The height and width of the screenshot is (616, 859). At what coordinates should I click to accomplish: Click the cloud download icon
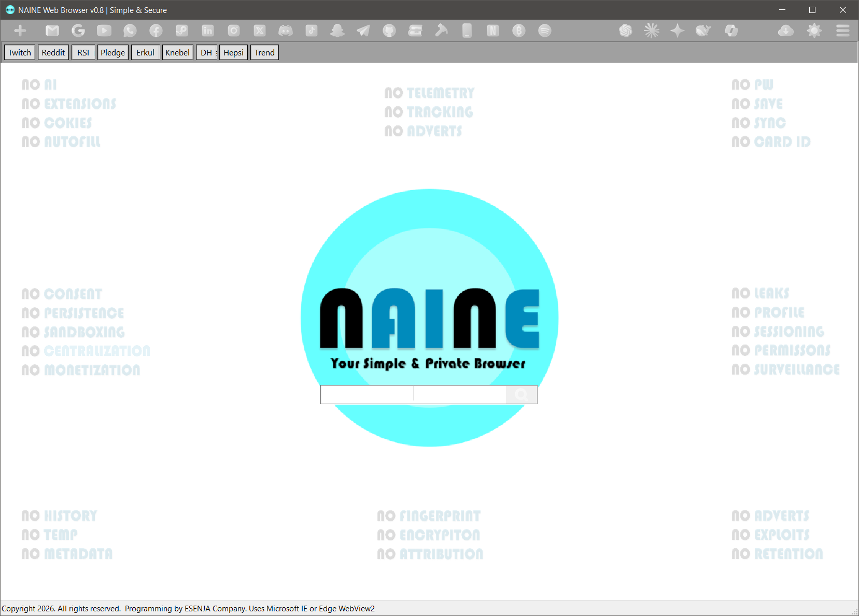pos(786,31)
